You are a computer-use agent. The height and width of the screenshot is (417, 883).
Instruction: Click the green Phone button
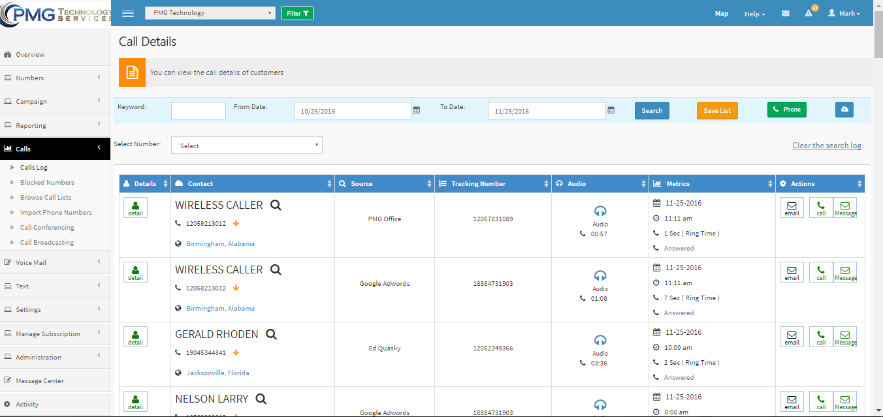pyautogui.click(x=787, y=110)
